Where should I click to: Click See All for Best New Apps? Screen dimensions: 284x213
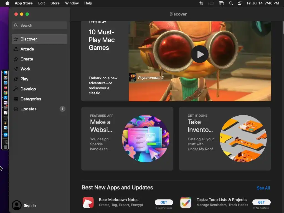click(x=263, y=188)
